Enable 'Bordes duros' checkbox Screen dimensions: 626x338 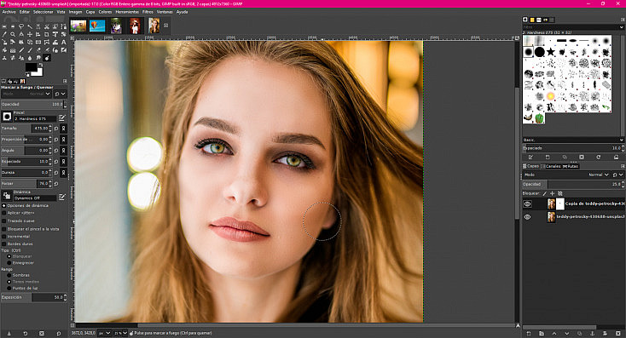coord(4,243)
